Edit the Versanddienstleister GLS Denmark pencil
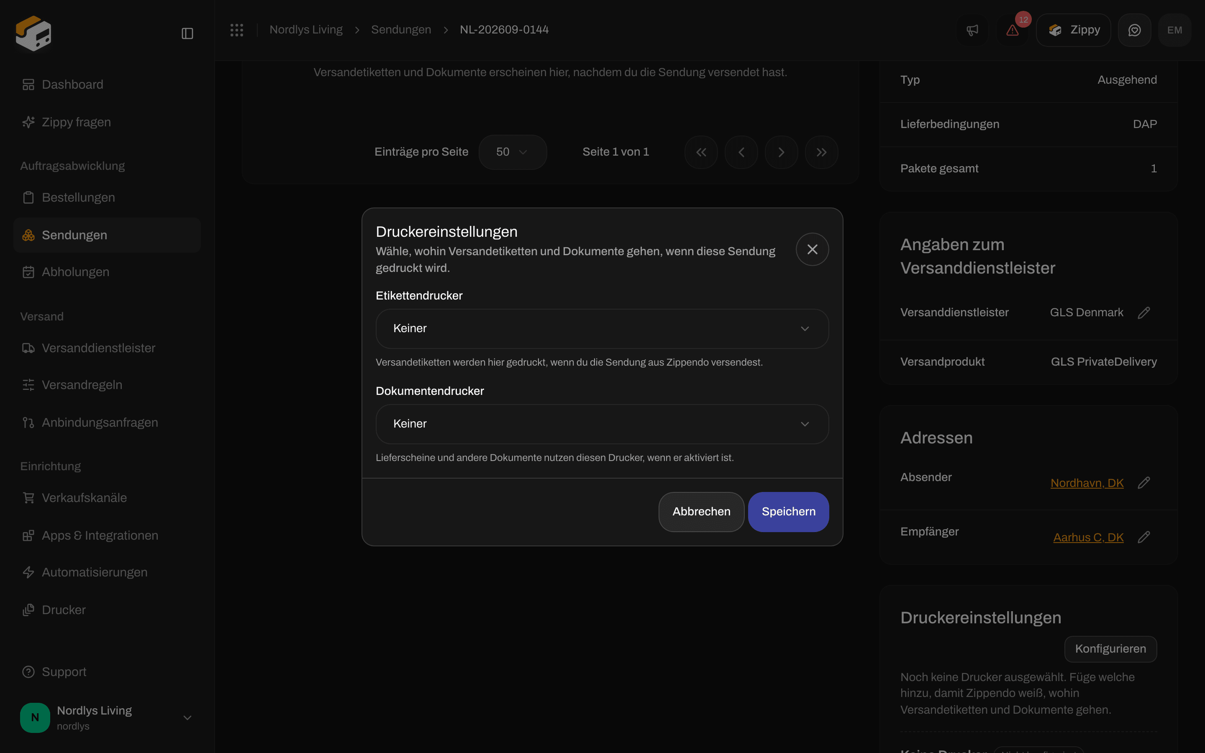The image size is (1205, 753). [x=1144, y=313]
